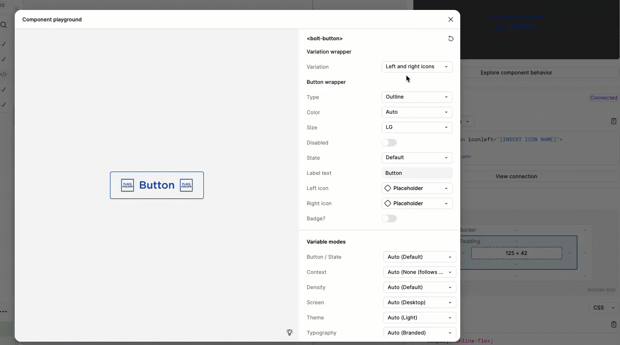This screenshot has height=345, width=620.
Task: Open the Context variable mode dropdown
Action: [420, 272]
